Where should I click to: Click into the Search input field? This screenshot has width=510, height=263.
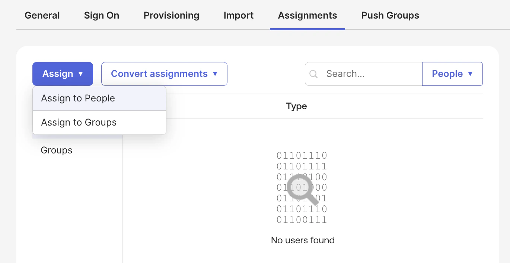click(370, 74)
